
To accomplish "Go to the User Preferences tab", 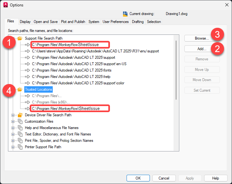I will click(x=115, y=22).
